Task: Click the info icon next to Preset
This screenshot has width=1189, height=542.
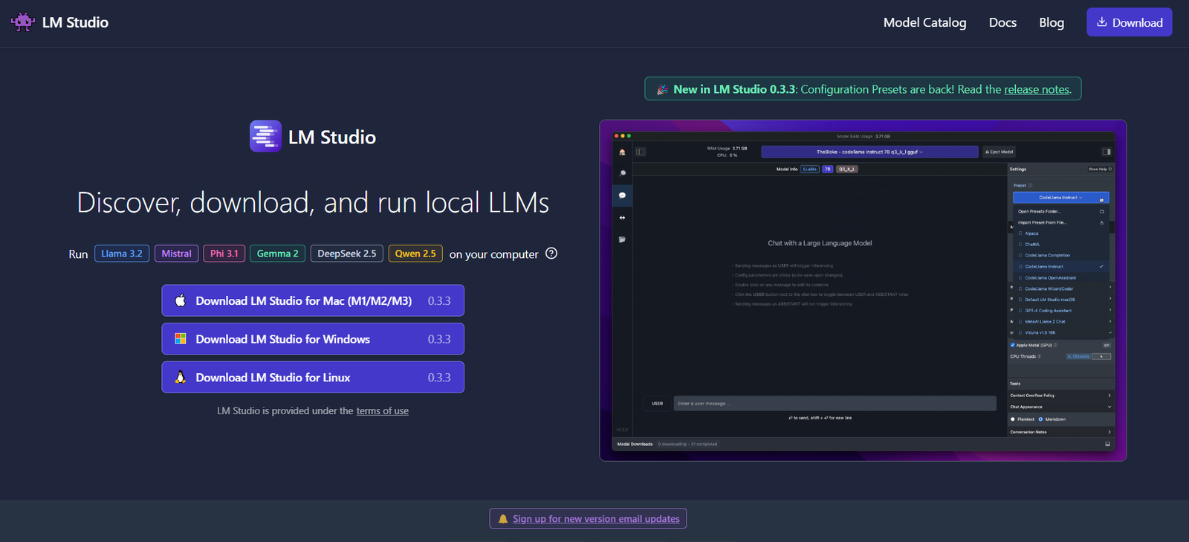Action: point(1030,185)
